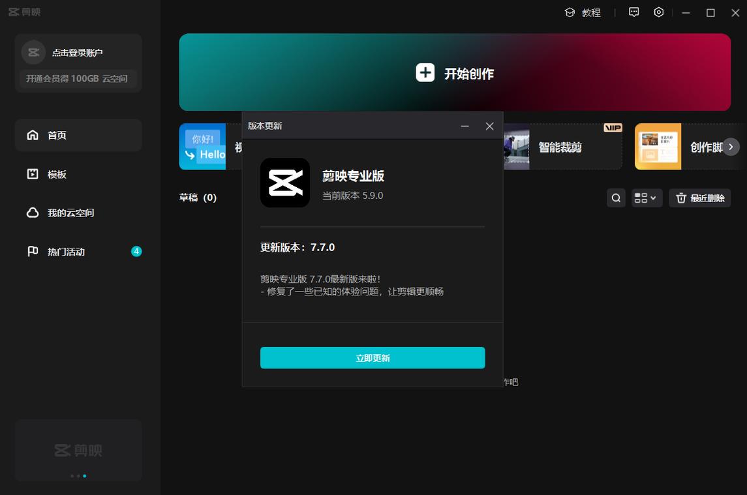The image size is (747, 495).
Task: Open the 你好 Hello feature card thumbnail
Action: (202, 147)
